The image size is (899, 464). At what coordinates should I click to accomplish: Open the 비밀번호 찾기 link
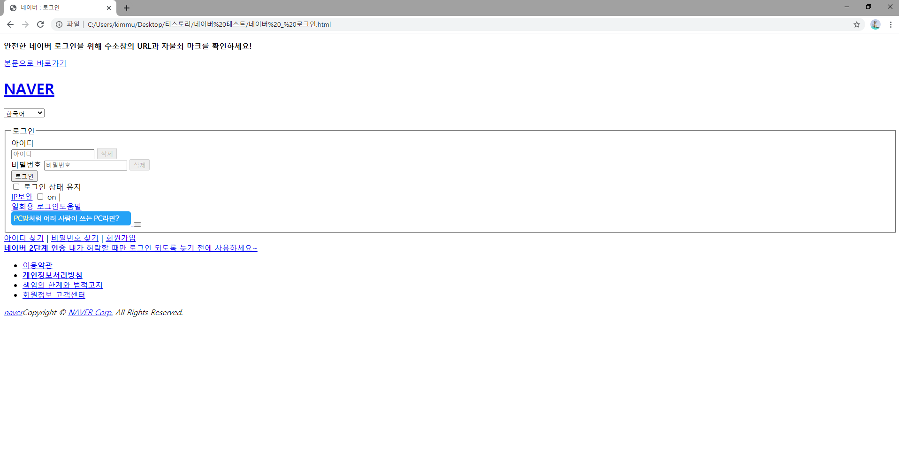pos(75,238)
